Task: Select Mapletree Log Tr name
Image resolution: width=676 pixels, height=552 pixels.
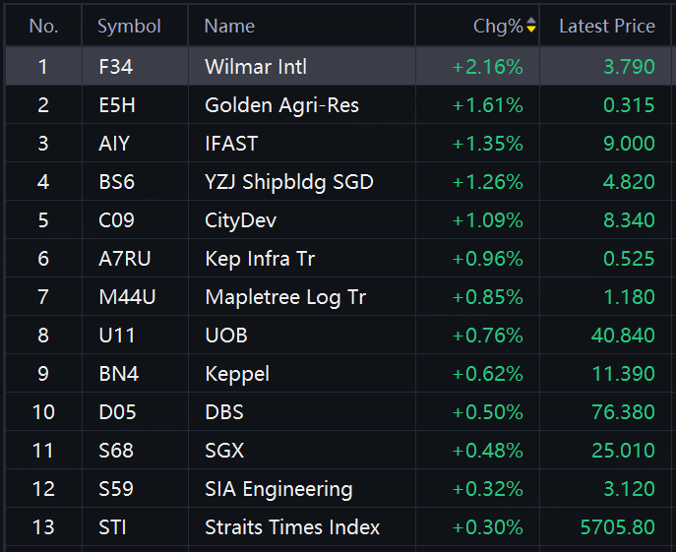Action: pos(285,297)
